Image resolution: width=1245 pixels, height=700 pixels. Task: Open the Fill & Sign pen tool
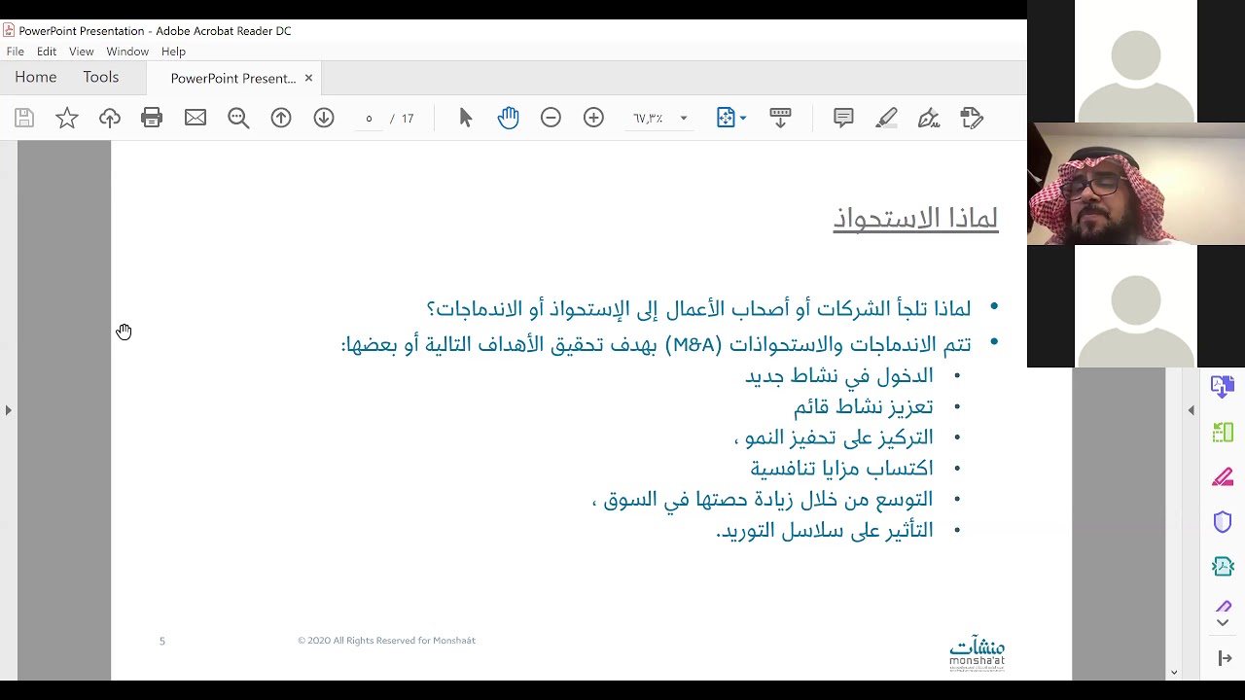pyautogui.click(x=929, y=118)
